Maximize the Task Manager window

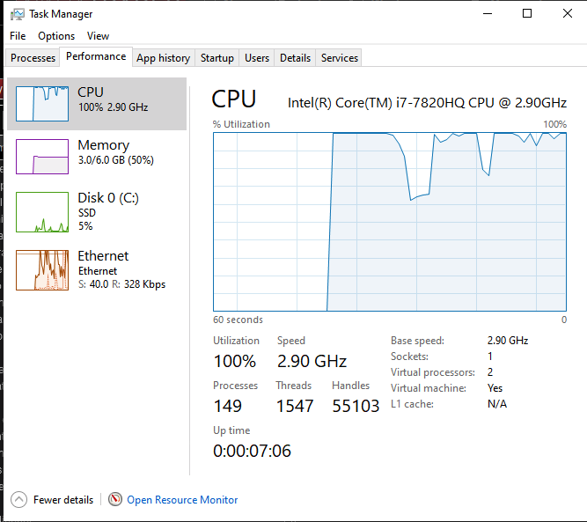527,14
